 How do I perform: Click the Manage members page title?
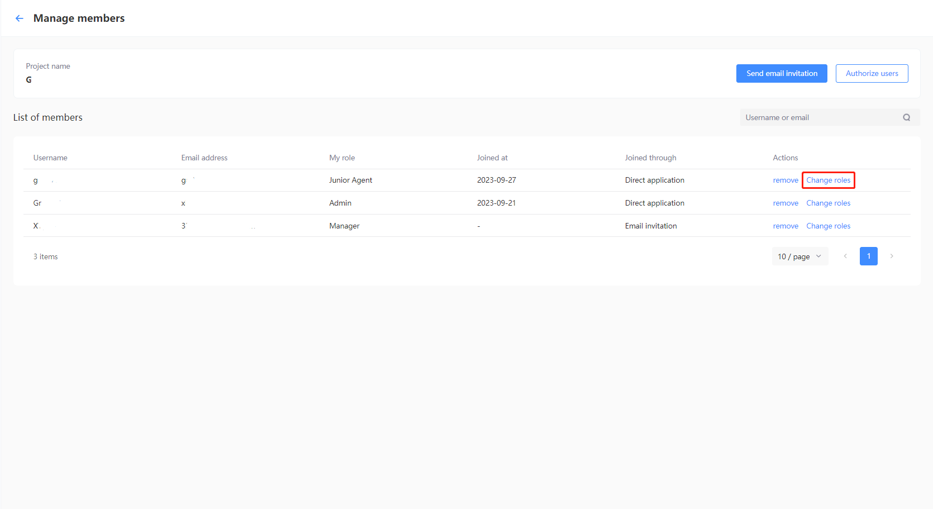pyautogui.click(x=79, y=18)
